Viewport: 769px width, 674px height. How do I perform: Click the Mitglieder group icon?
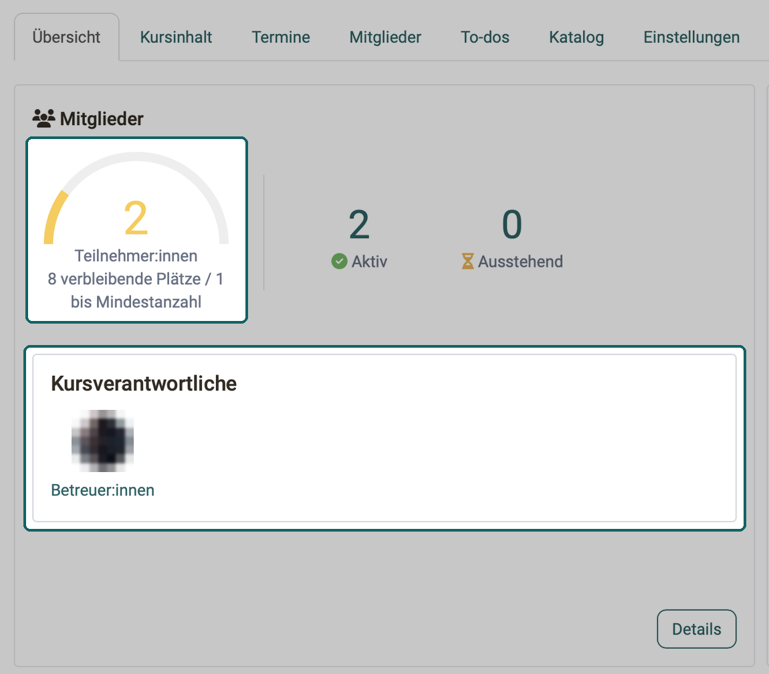coord(43,119)
